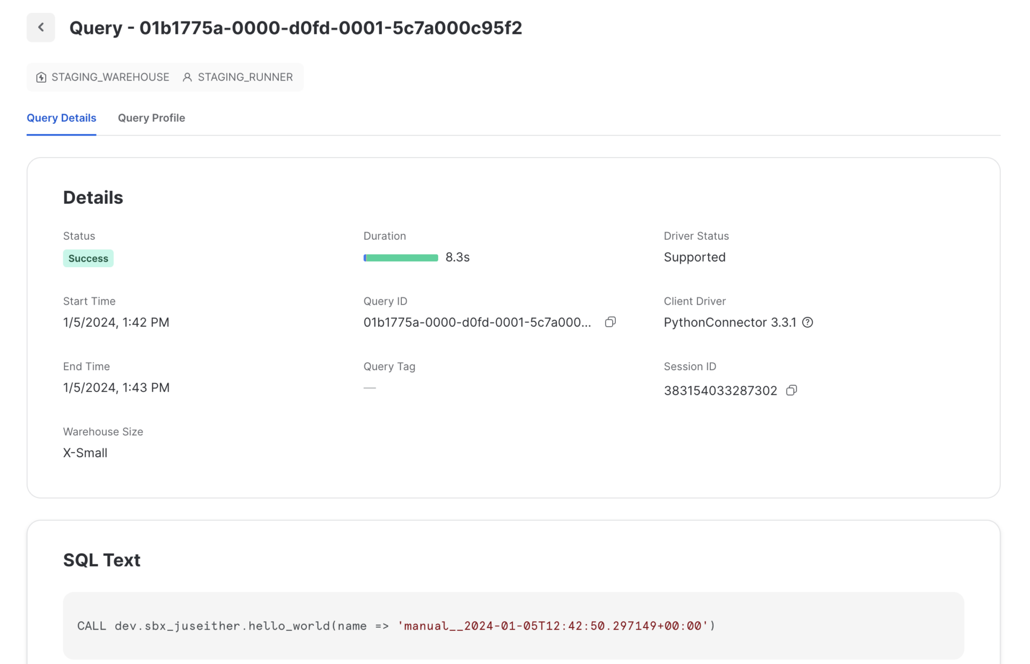Copy the Session ID with the copy icon

[x=791, y=390]
